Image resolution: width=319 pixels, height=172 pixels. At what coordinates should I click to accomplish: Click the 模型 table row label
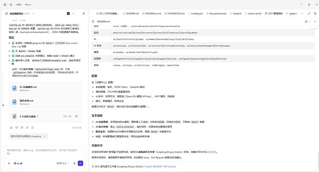pos(96,52)
